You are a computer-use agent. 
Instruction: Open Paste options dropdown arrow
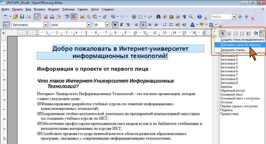click(100, 17)
